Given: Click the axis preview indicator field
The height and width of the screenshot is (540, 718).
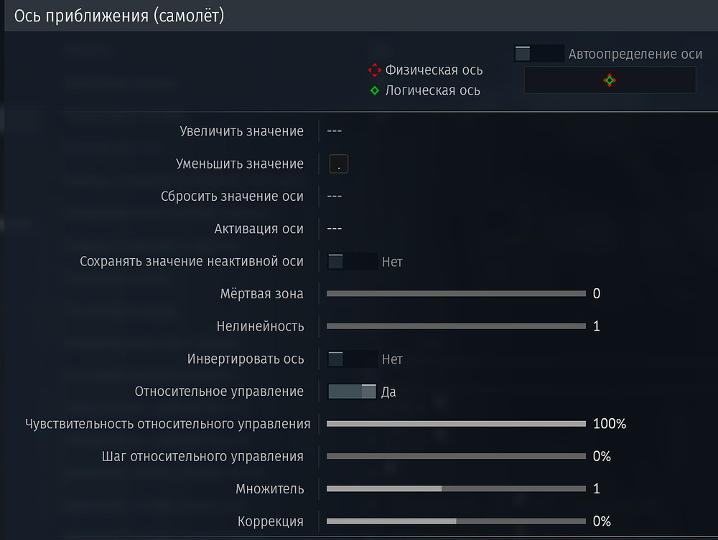Looking at the screenshot, I should tap(610, 80).
